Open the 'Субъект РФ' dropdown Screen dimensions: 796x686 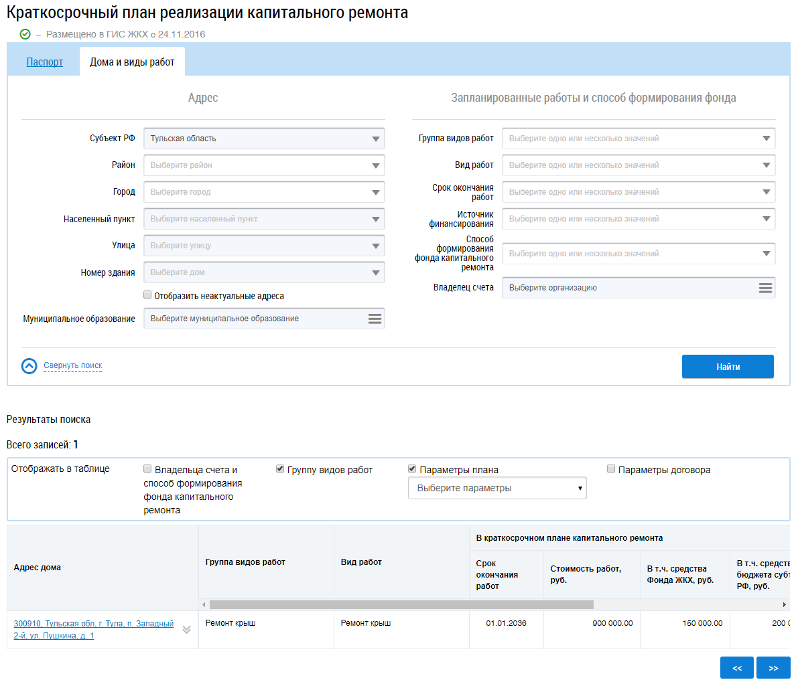[x=264, y=139]
